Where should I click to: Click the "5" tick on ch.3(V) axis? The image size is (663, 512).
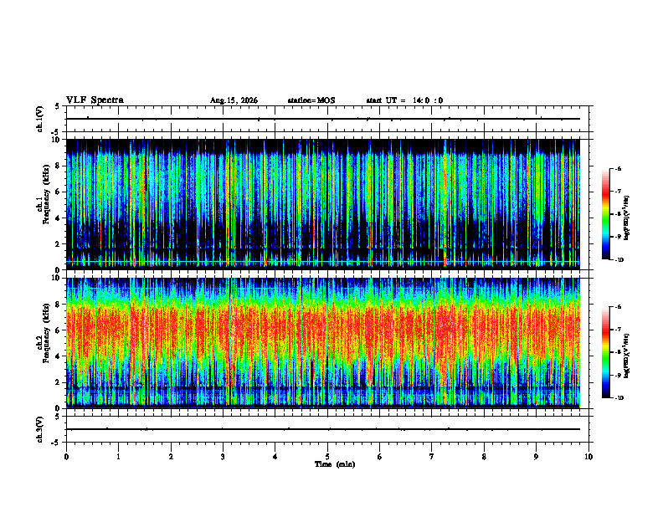click(x=57, y=417)
